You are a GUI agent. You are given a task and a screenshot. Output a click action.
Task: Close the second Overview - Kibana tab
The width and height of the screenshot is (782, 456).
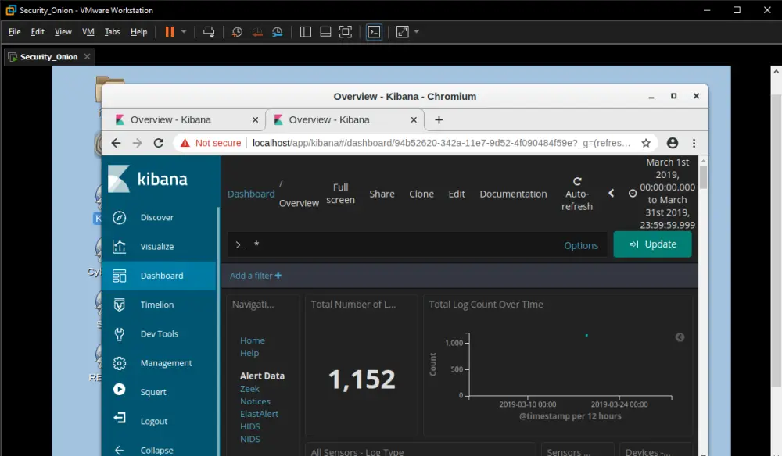coord(414,120)
